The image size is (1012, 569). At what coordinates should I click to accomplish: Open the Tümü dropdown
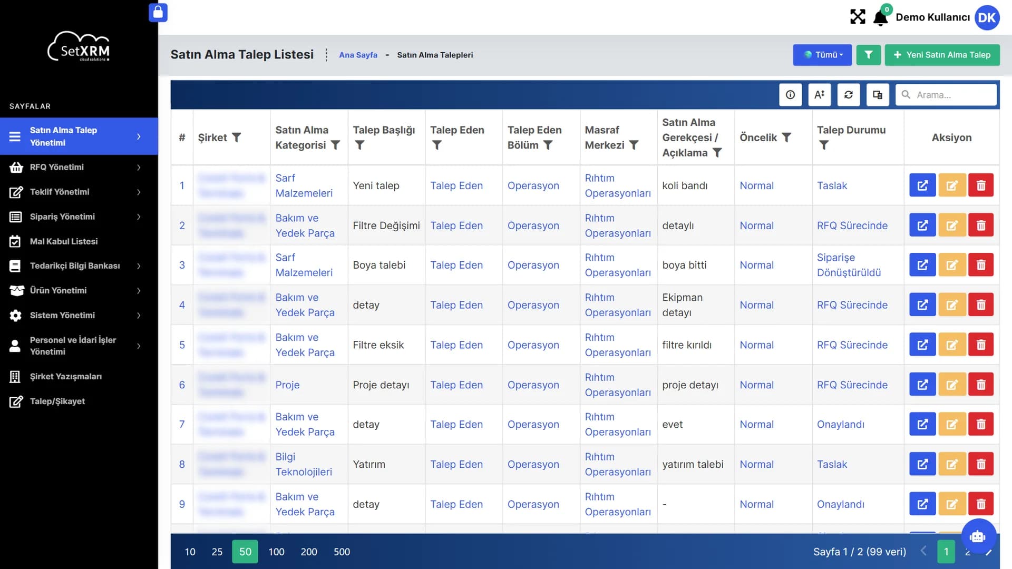pos(822,55)
